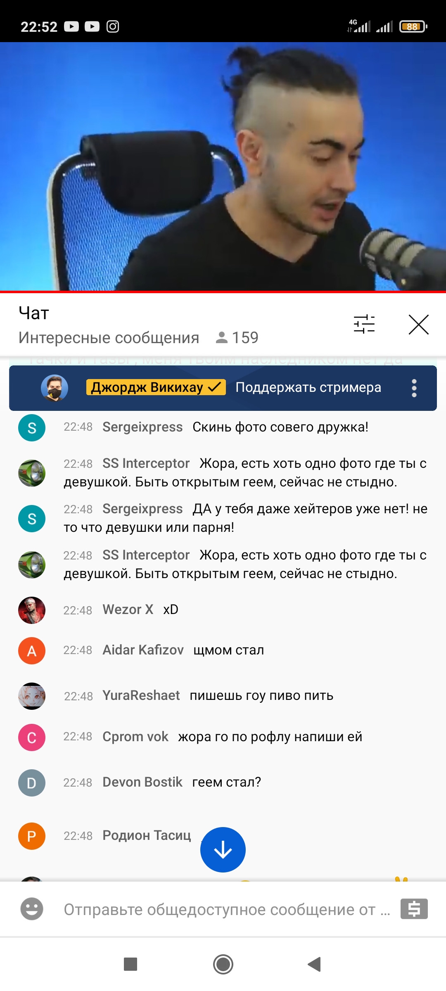Select the Джордж Викихау name badge

pyautogui.click(x=156, y=387)
